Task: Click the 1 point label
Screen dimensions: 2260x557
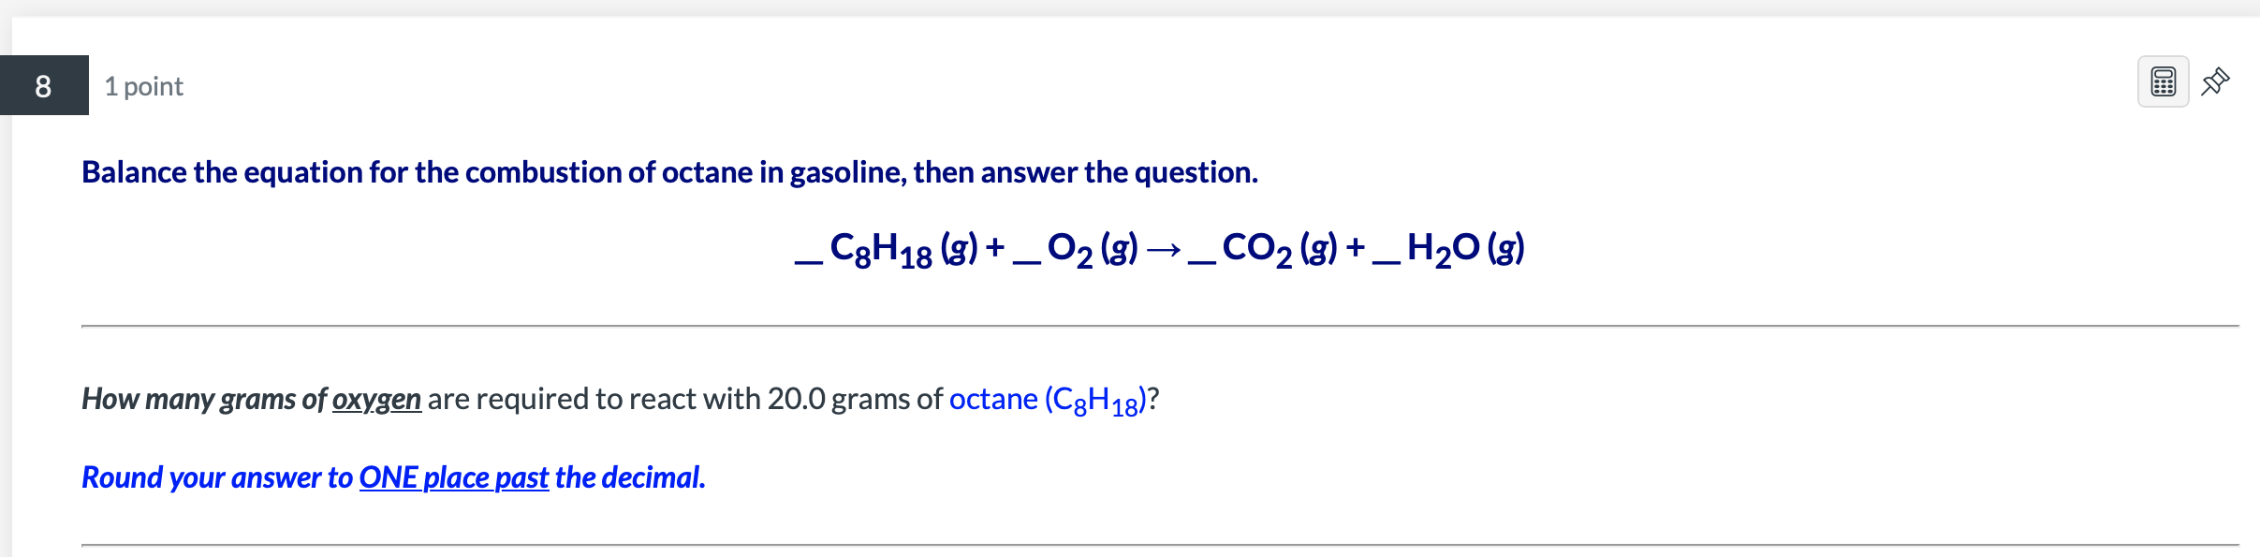Action: coord(142,85)
